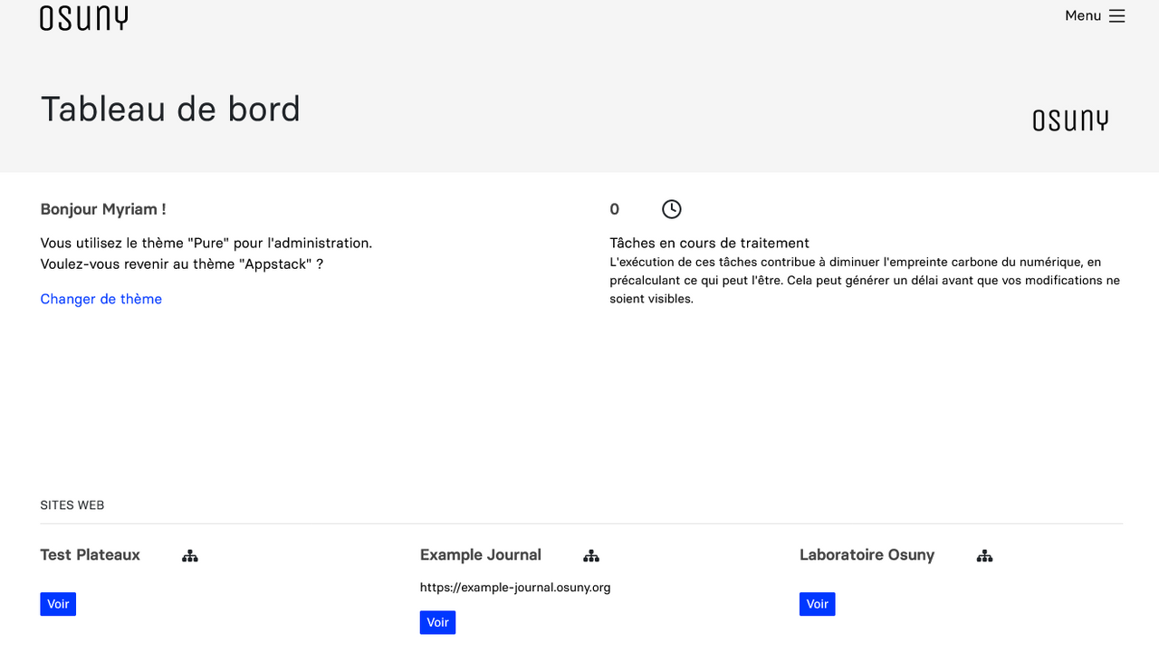
Task: Click the "Tableau de bord" page heading
Action: tap(170, 109)
